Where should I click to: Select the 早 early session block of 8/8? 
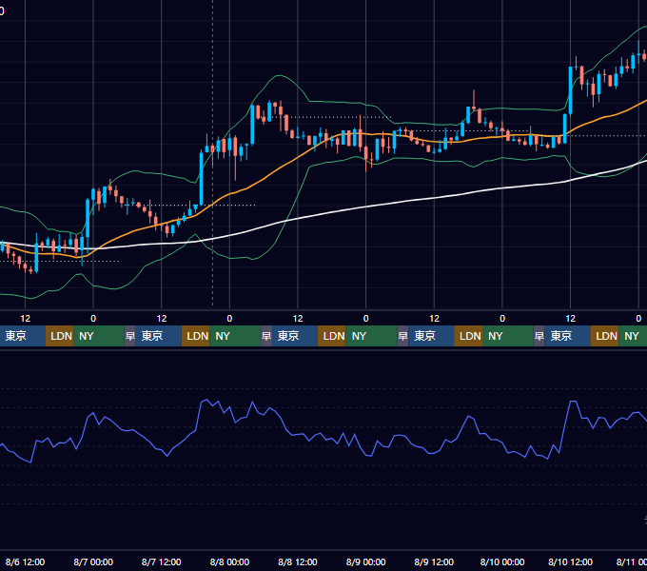(266, 336)
